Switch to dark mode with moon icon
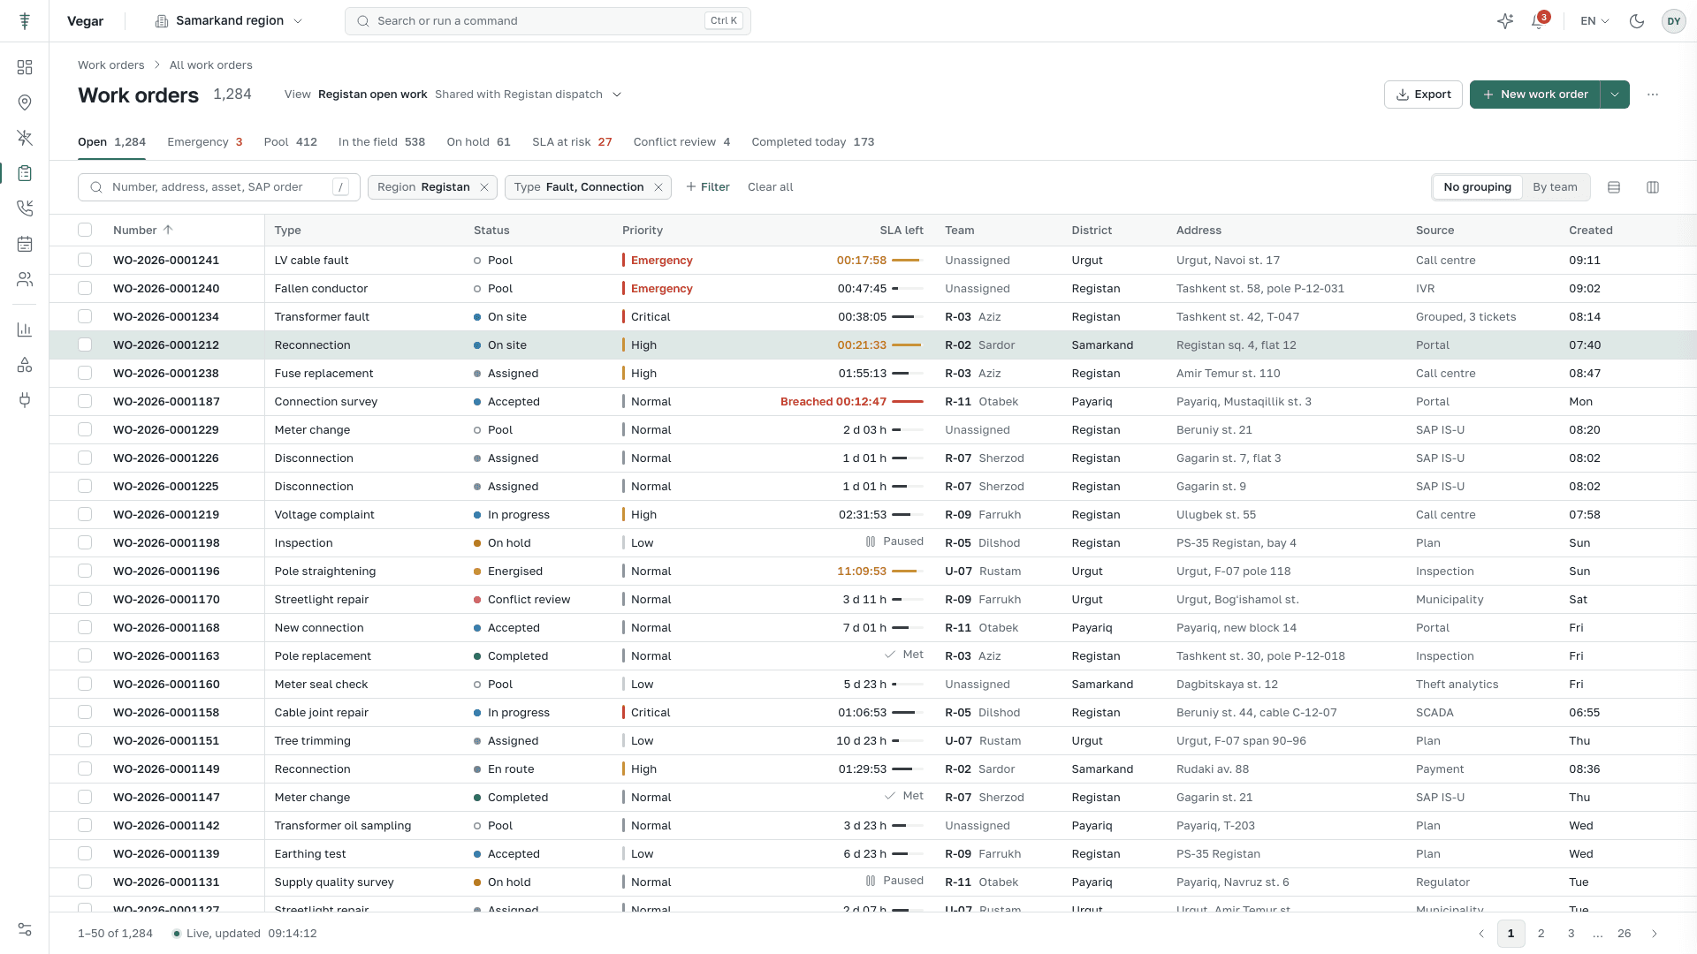Screen dimensions: 1697x954 pyautogui.click(x=1637, y=21)
